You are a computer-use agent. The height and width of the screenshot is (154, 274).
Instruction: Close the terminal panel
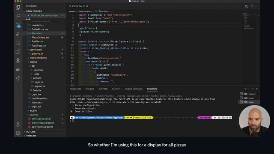coord(256,89)
